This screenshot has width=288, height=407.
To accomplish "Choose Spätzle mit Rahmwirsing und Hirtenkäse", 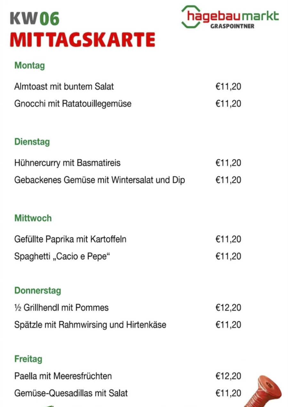I will tap(90, 325).
